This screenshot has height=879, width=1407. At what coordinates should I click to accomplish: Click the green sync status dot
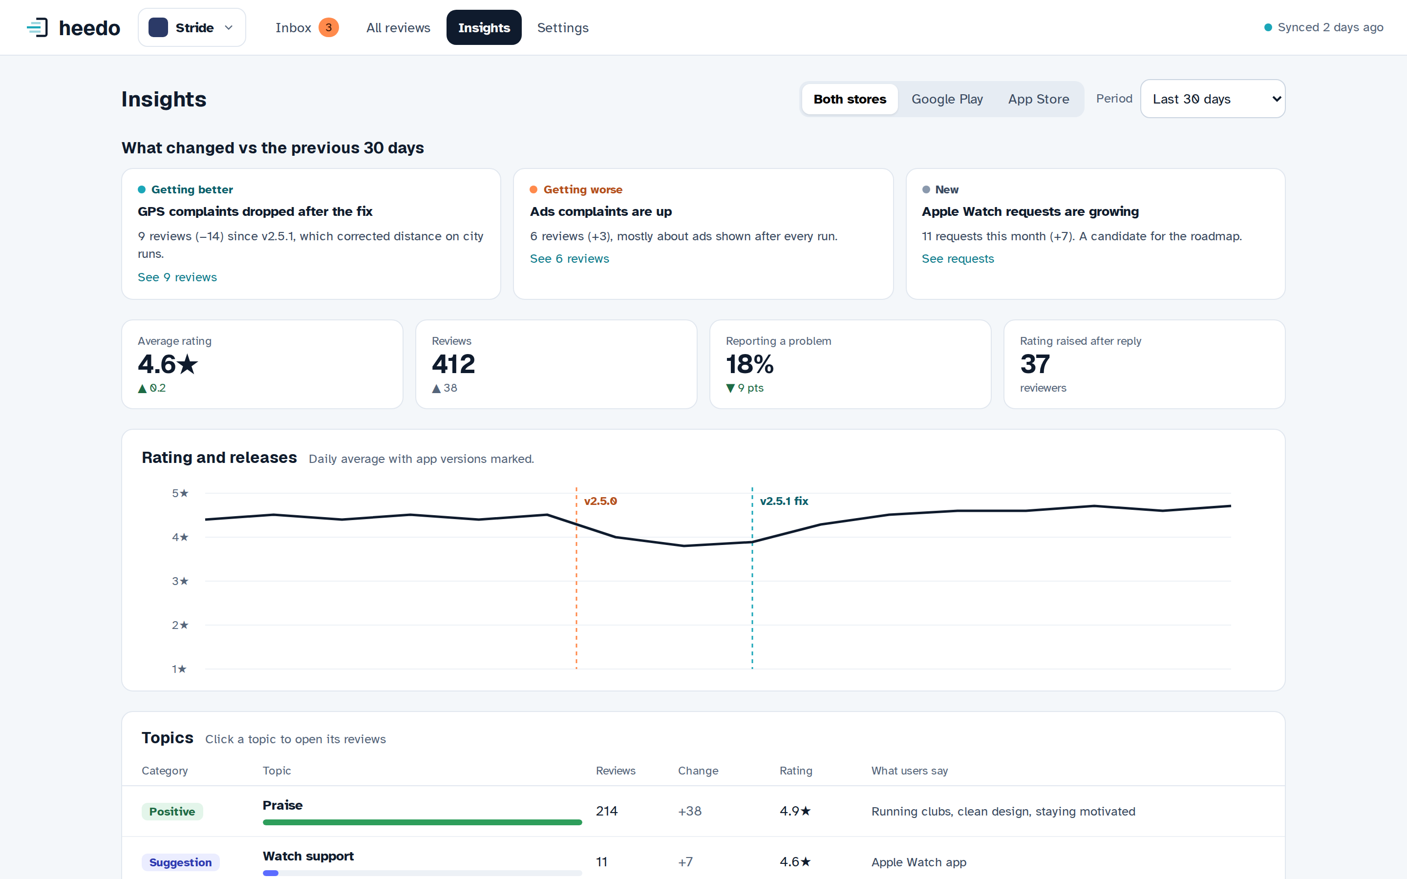tap(1268, 27)
